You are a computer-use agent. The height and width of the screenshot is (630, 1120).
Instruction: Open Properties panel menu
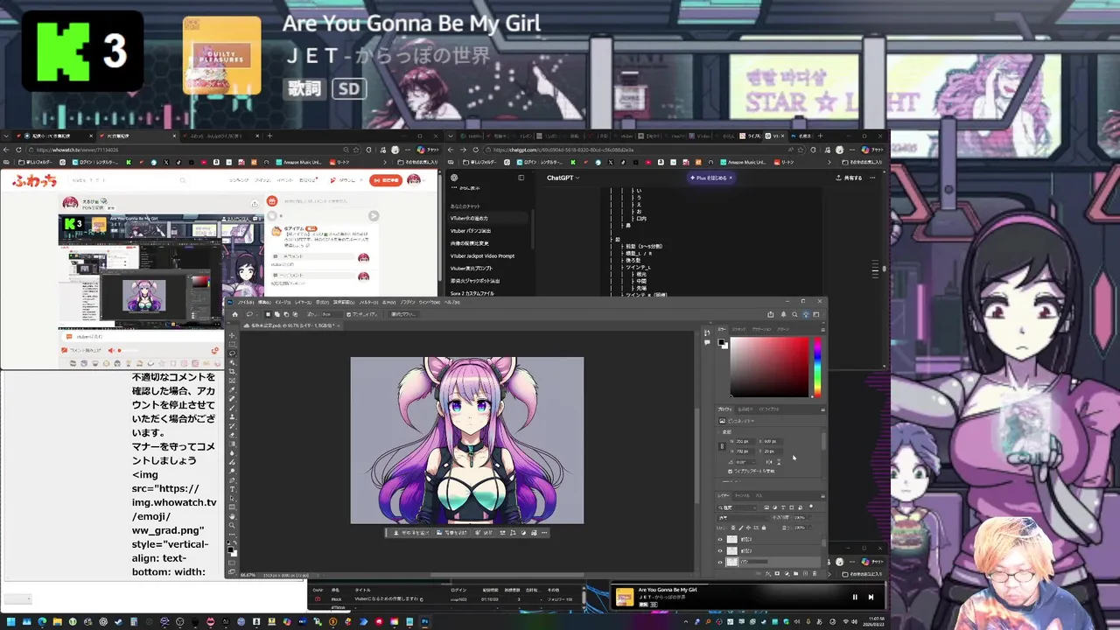point(822,409)
